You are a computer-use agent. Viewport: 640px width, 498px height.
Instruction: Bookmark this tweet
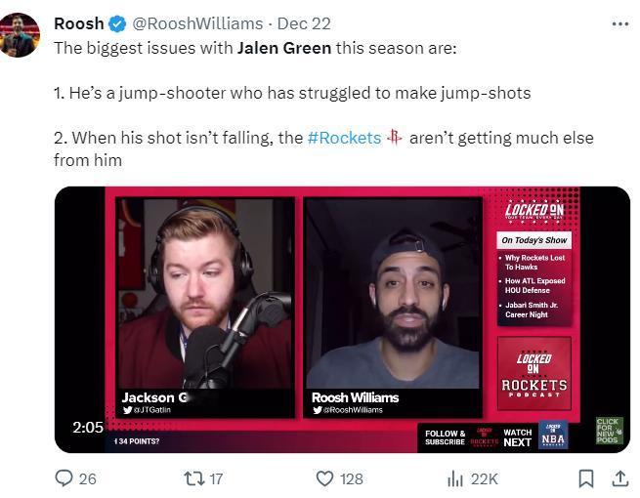click(586, 478)
